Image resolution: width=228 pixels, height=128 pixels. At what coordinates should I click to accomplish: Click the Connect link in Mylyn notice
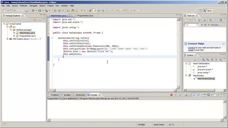pyautogui.click(x=192, y=48)
